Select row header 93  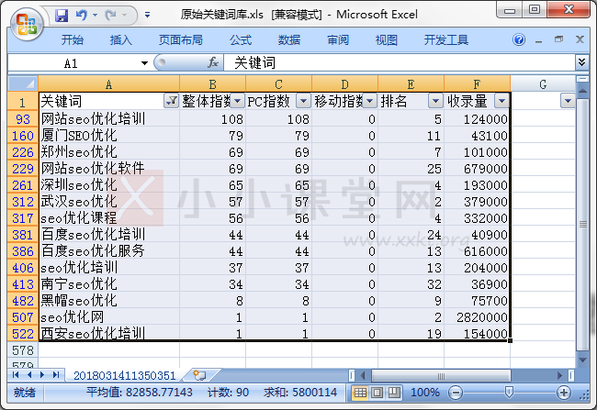coord(23,119)
